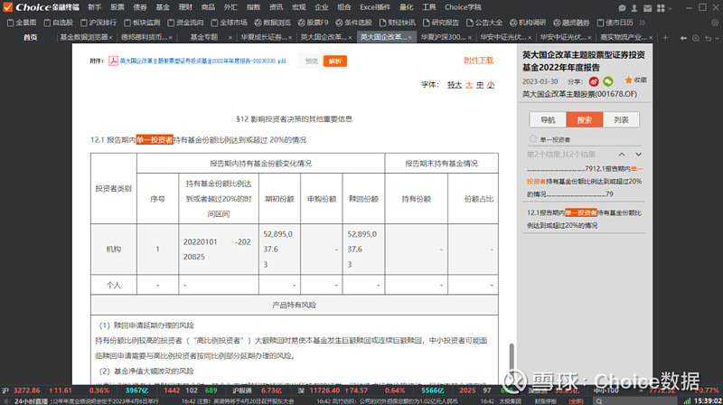723x405 pixels.
Task: Click the 预览 preview button
Action: click(311, 61)
